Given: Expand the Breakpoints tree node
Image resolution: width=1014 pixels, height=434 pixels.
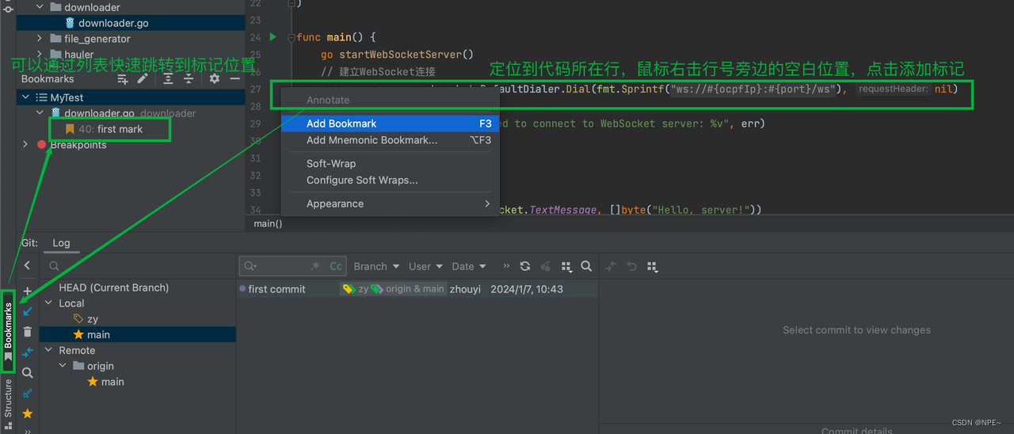Looking at the screenshot, I should [x=25, y=145].
